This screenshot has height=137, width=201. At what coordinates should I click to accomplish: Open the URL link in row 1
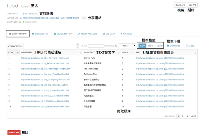pos(160,58)
